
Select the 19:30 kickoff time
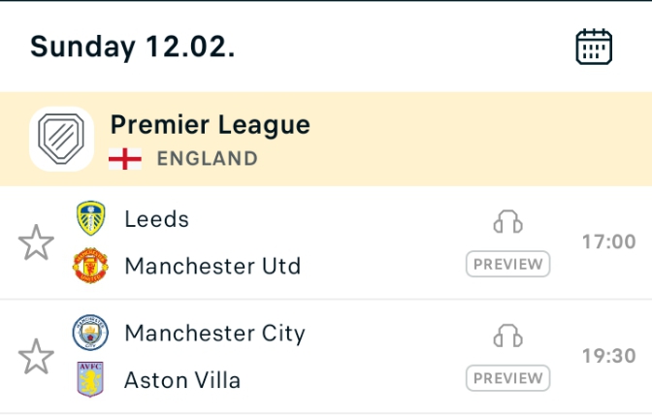click(x=608, y=356)
